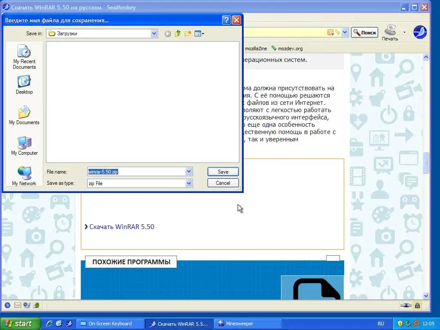Toggle the online/offline plug icon
The width and height of the screenshot is (440, 330).
tap(406, 306)
